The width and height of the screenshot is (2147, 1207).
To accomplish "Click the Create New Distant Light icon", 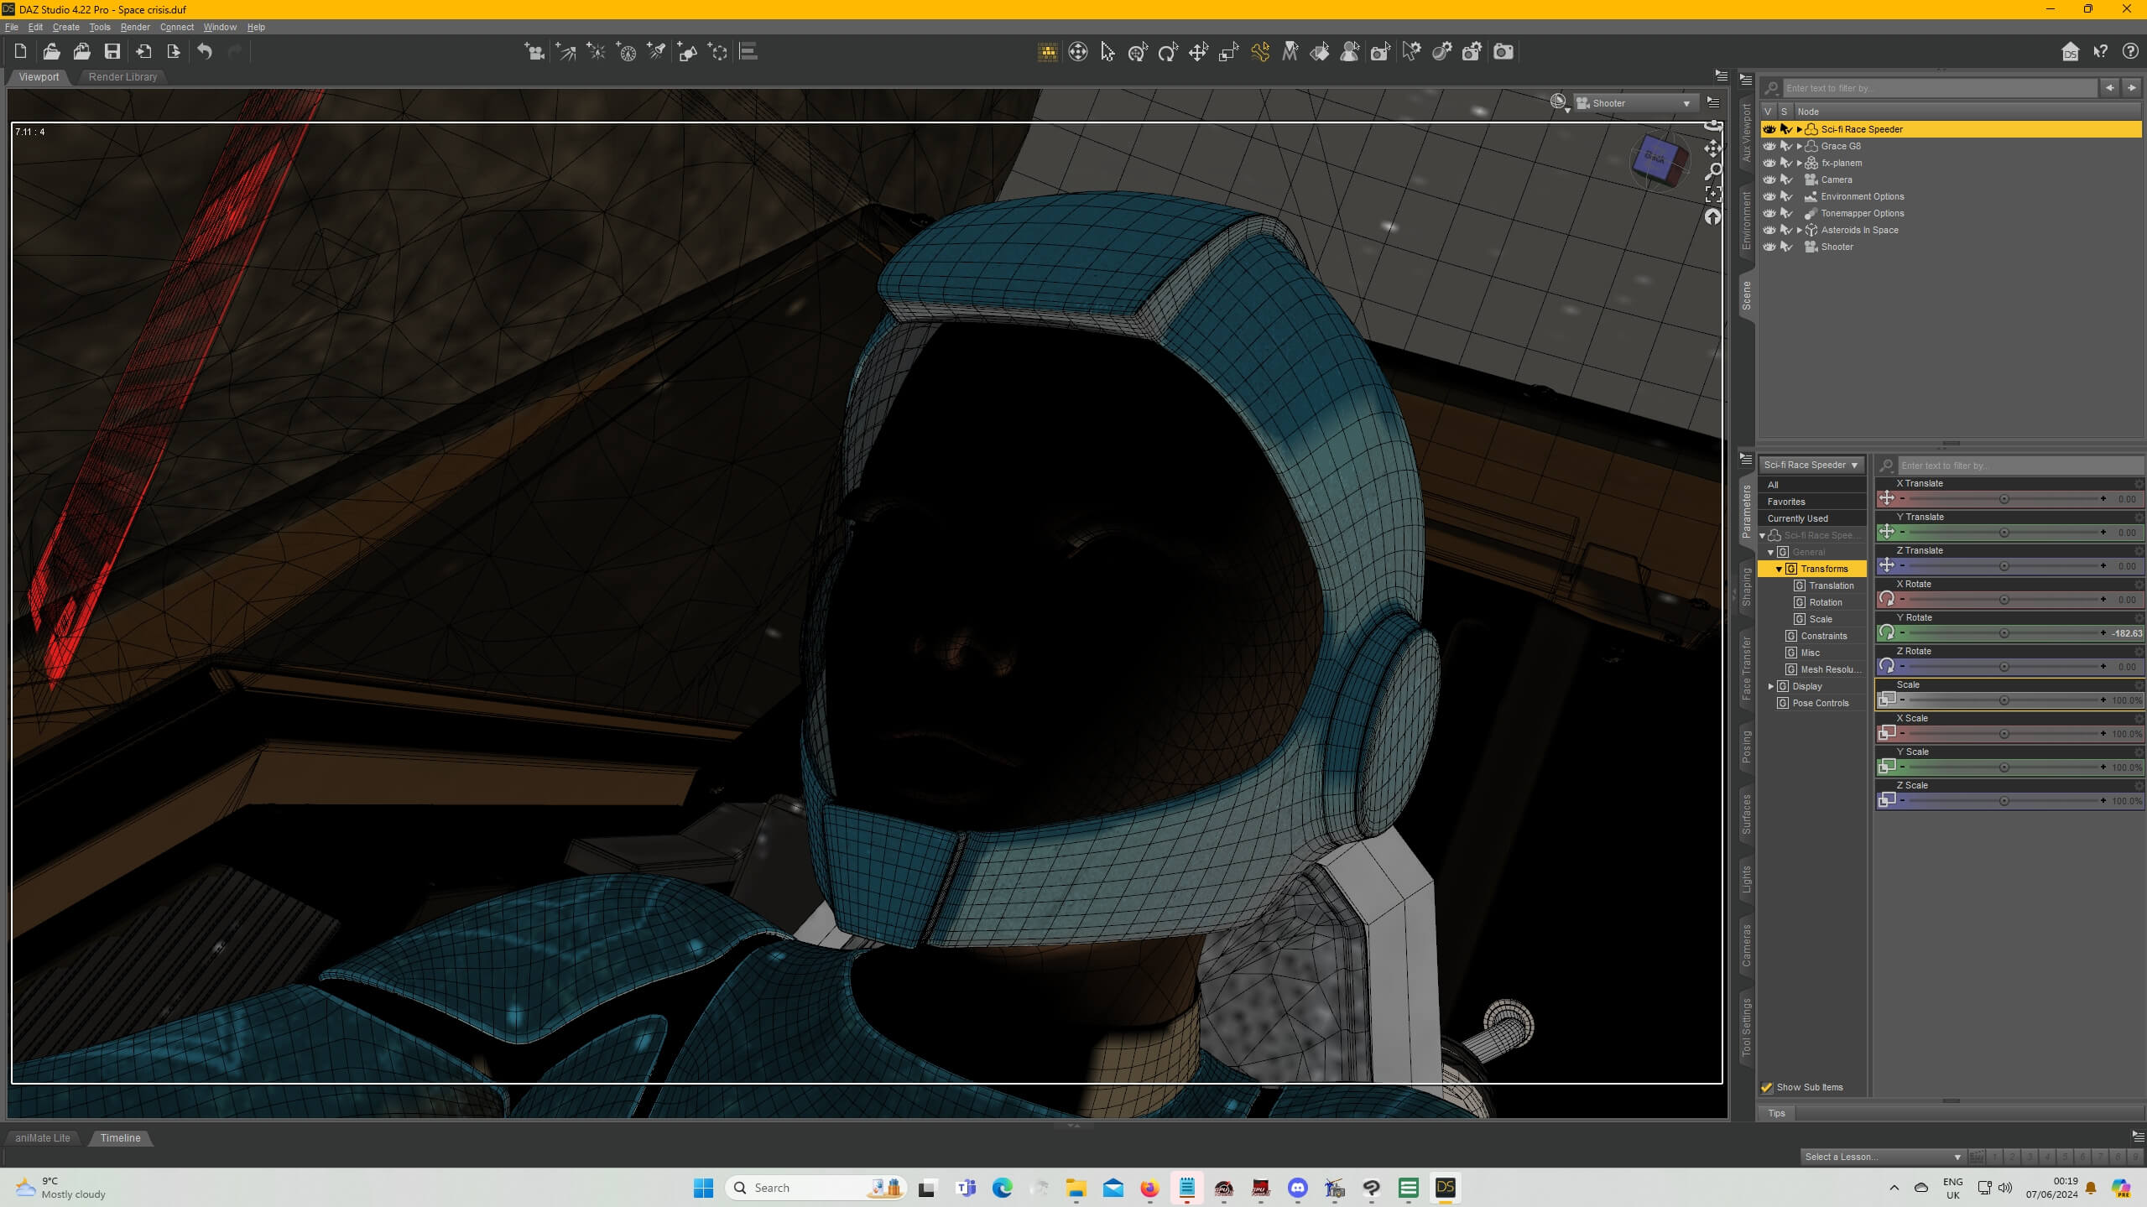I will tap(565, 52).
